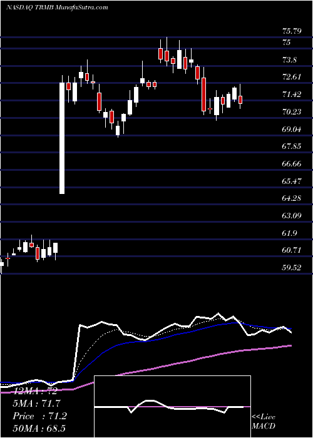The image size is (313, 438).
Task: Click the 60.71 price axis label
Action: [x=292, y=250]
